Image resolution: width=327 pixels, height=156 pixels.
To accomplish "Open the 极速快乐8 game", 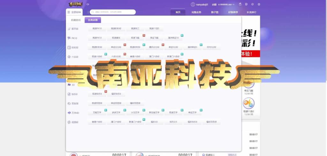I will pyautogui.click(x=97, y=94).
